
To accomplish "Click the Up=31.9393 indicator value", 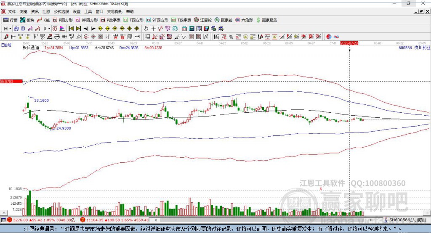I will [x=79, y=48].
